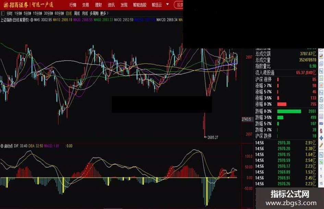Click the 总成交量 352470970 row

click(x=286, y=60)
